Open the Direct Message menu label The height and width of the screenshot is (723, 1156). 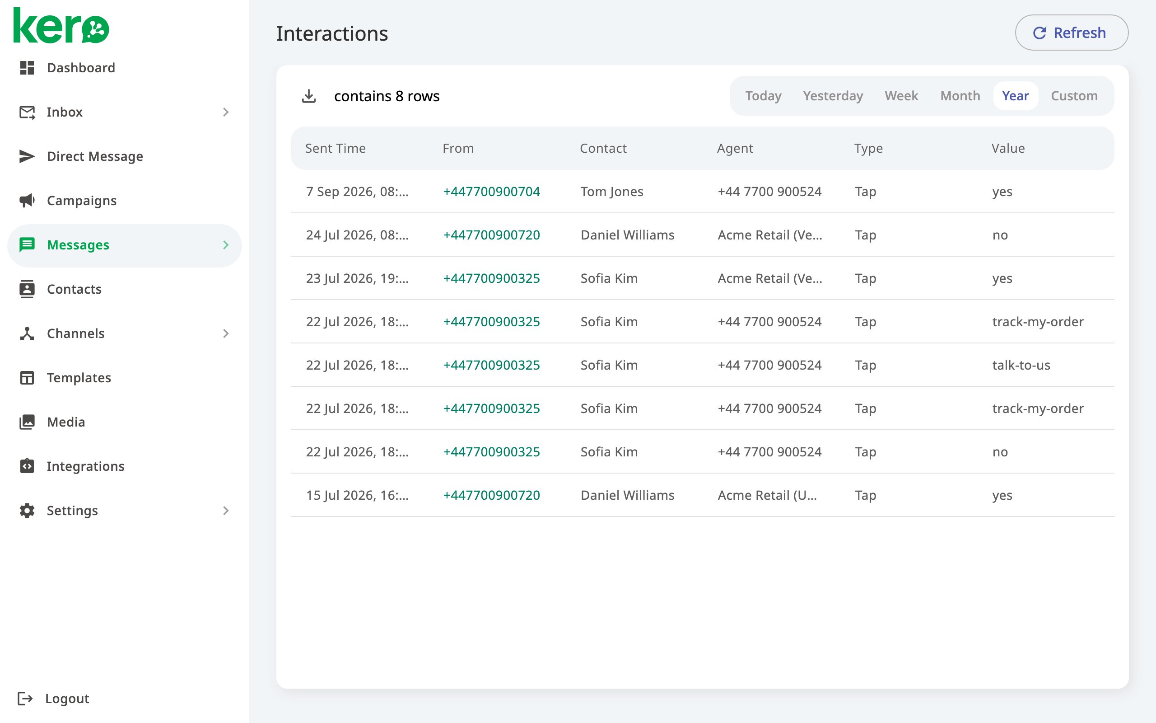[x=95, y=156]
